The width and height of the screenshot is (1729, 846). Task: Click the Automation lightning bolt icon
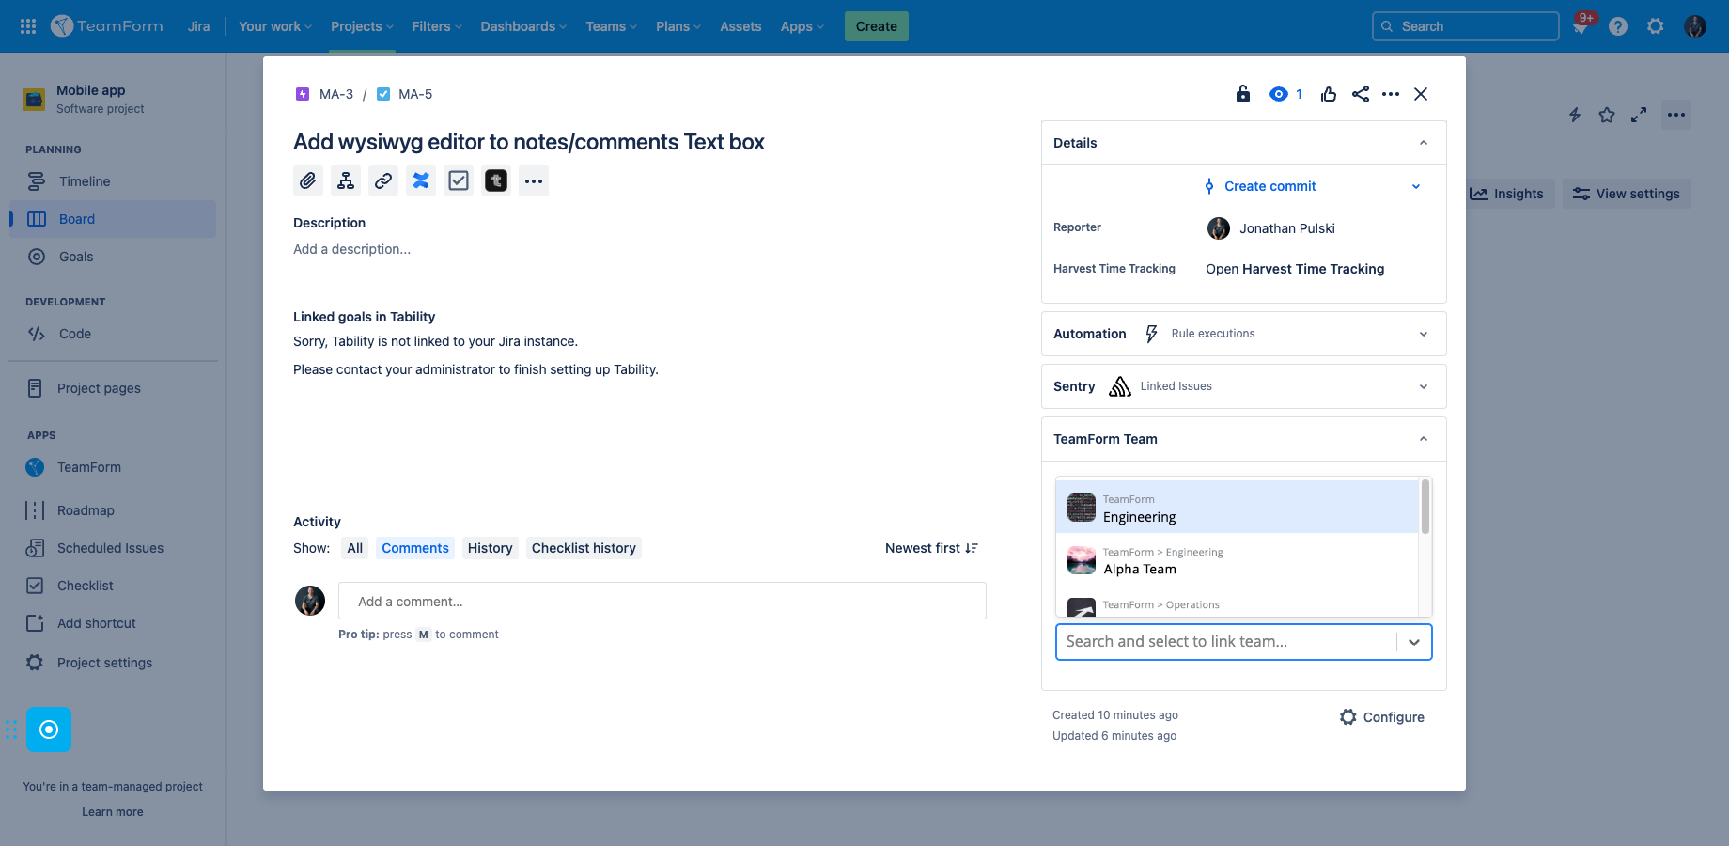pos(1151,334)
